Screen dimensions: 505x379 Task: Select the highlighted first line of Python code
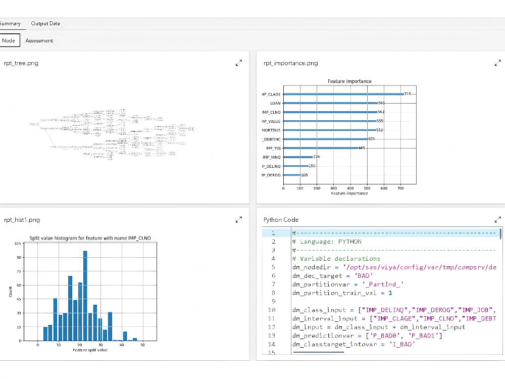pos(353,233)
